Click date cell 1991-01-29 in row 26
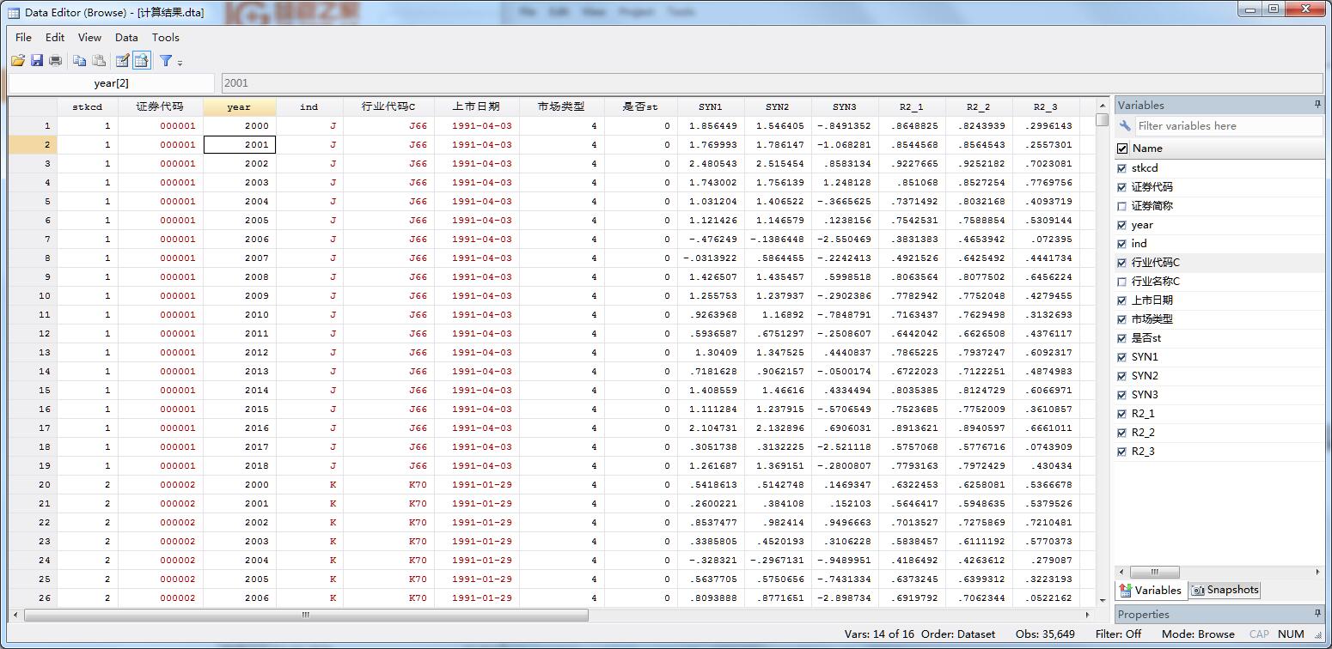Screen dimensions: 1332x649 pos(476,597)
